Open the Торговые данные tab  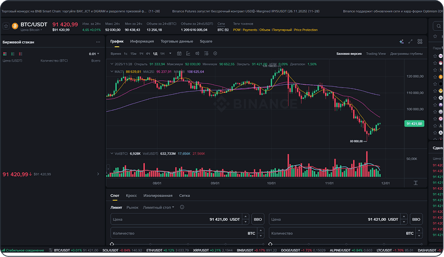coord(176,42)
